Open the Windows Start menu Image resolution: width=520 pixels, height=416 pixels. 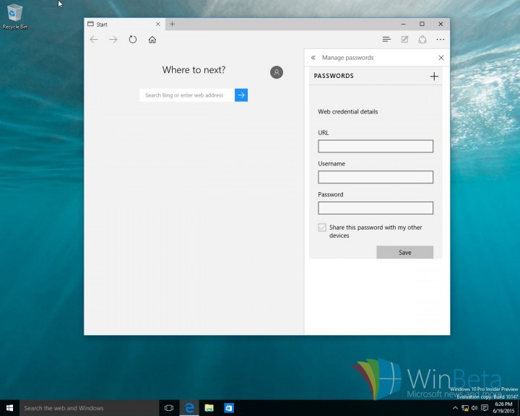9,408
